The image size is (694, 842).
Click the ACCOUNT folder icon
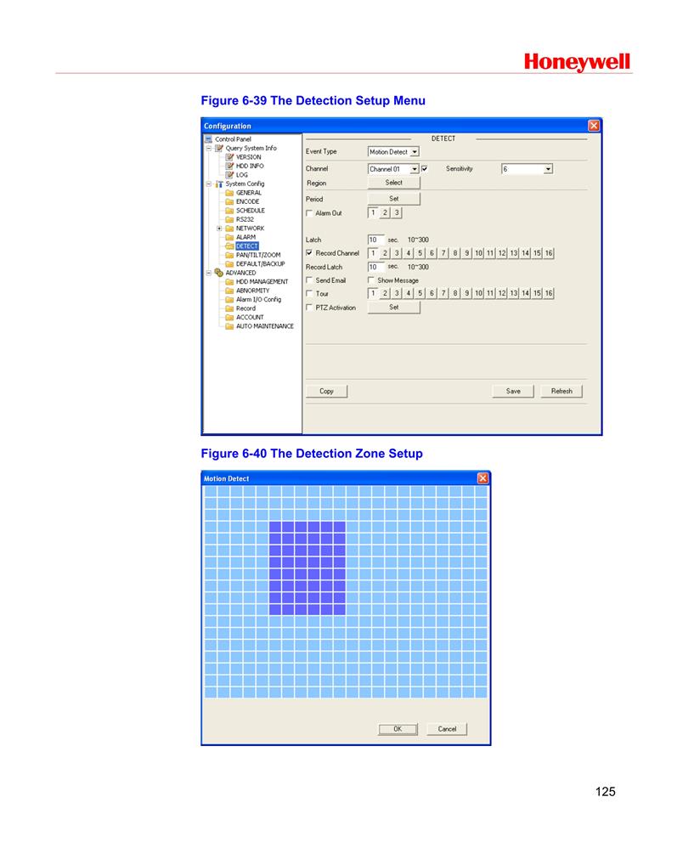[229, 318]
